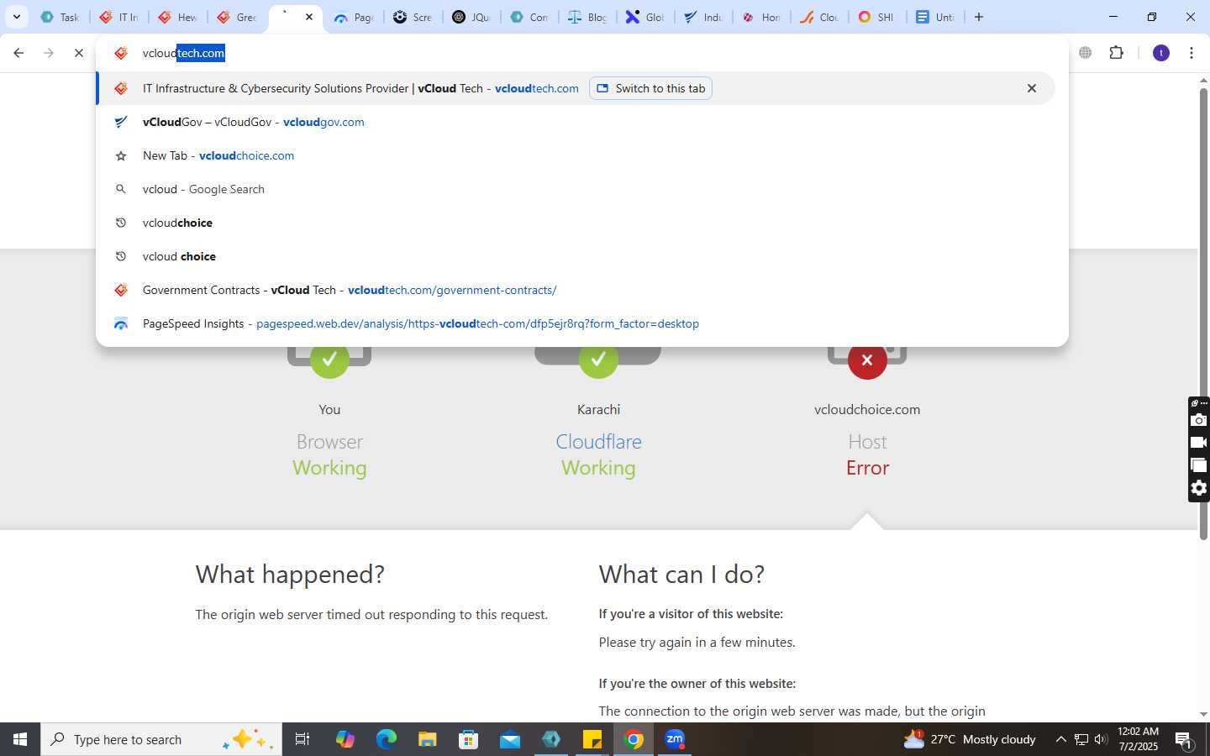The height and width of the screenshot is (756, 1210).
Task: Open Copilot from the taskbar
Action: click(x=345, y=739)
